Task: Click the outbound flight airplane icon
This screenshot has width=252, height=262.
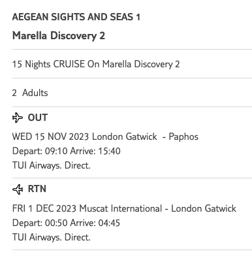Action: [18, 118]
